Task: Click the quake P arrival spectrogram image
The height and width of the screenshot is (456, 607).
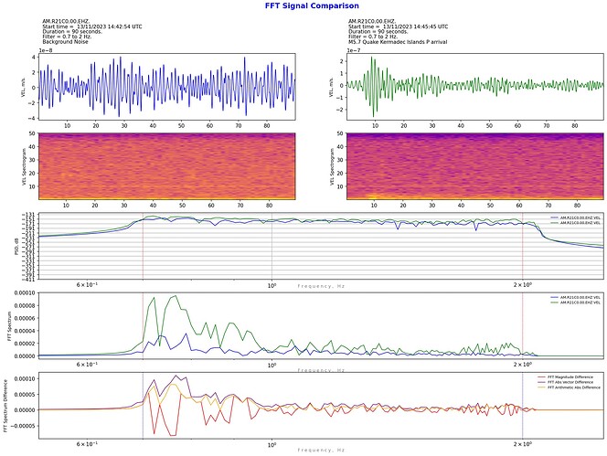Action: point(475,166)
